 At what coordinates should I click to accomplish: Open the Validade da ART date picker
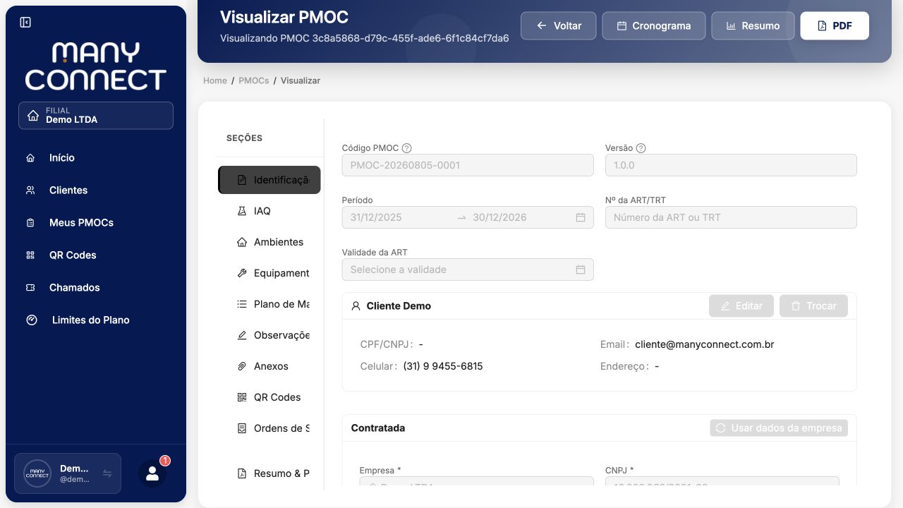pos(468,270)
